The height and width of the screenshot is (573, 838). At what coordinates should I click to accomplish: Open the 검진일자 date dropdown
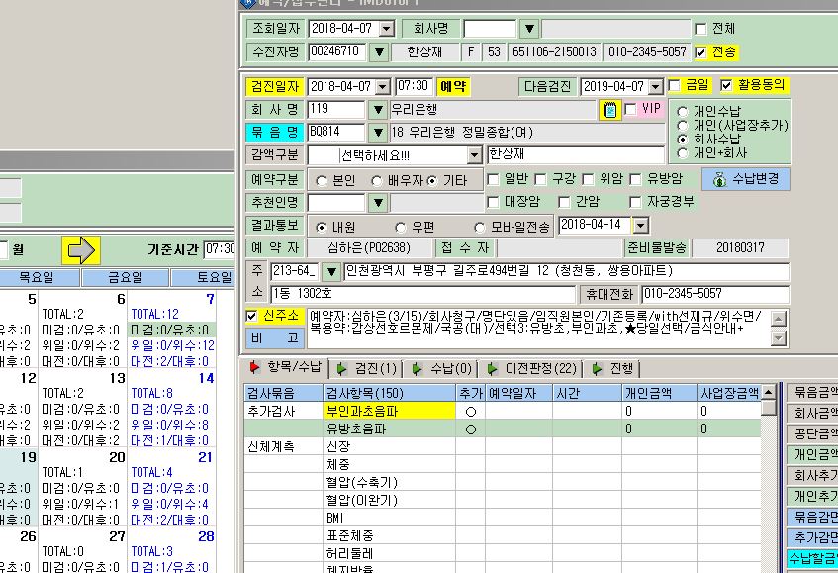click(383, 86)
